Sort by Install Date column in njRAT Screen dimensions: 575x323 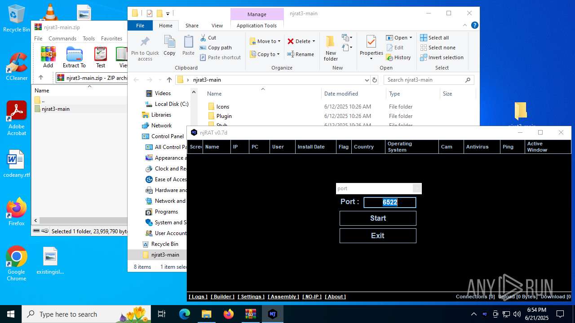[x=316, y=147]
